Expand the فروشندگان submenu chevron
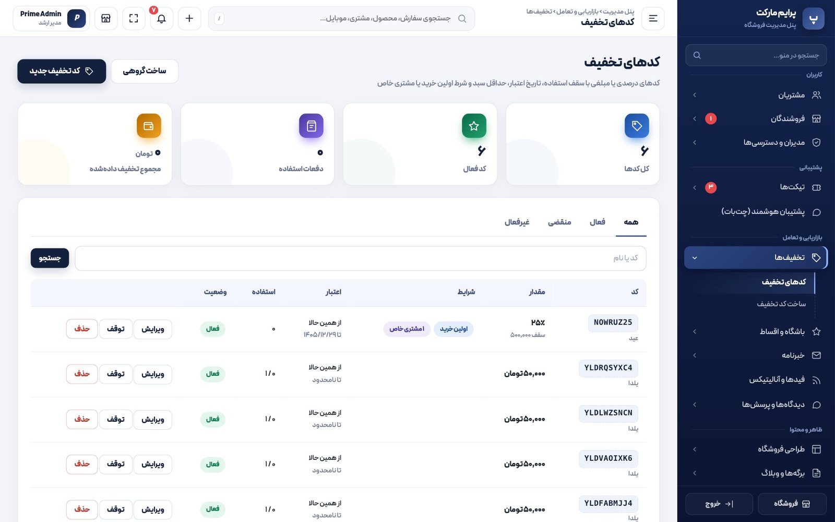835x522 pixels. (x=695, y=118)
